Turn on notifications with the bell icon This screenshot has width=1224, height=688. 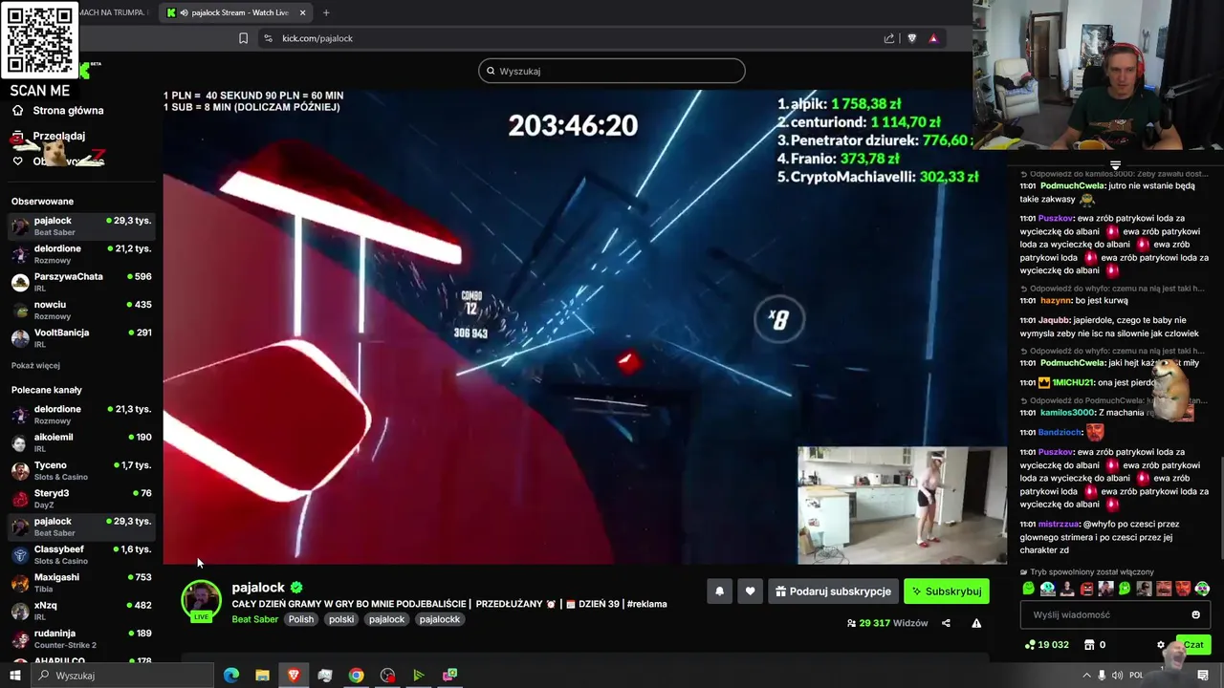(x=720, y=591)
